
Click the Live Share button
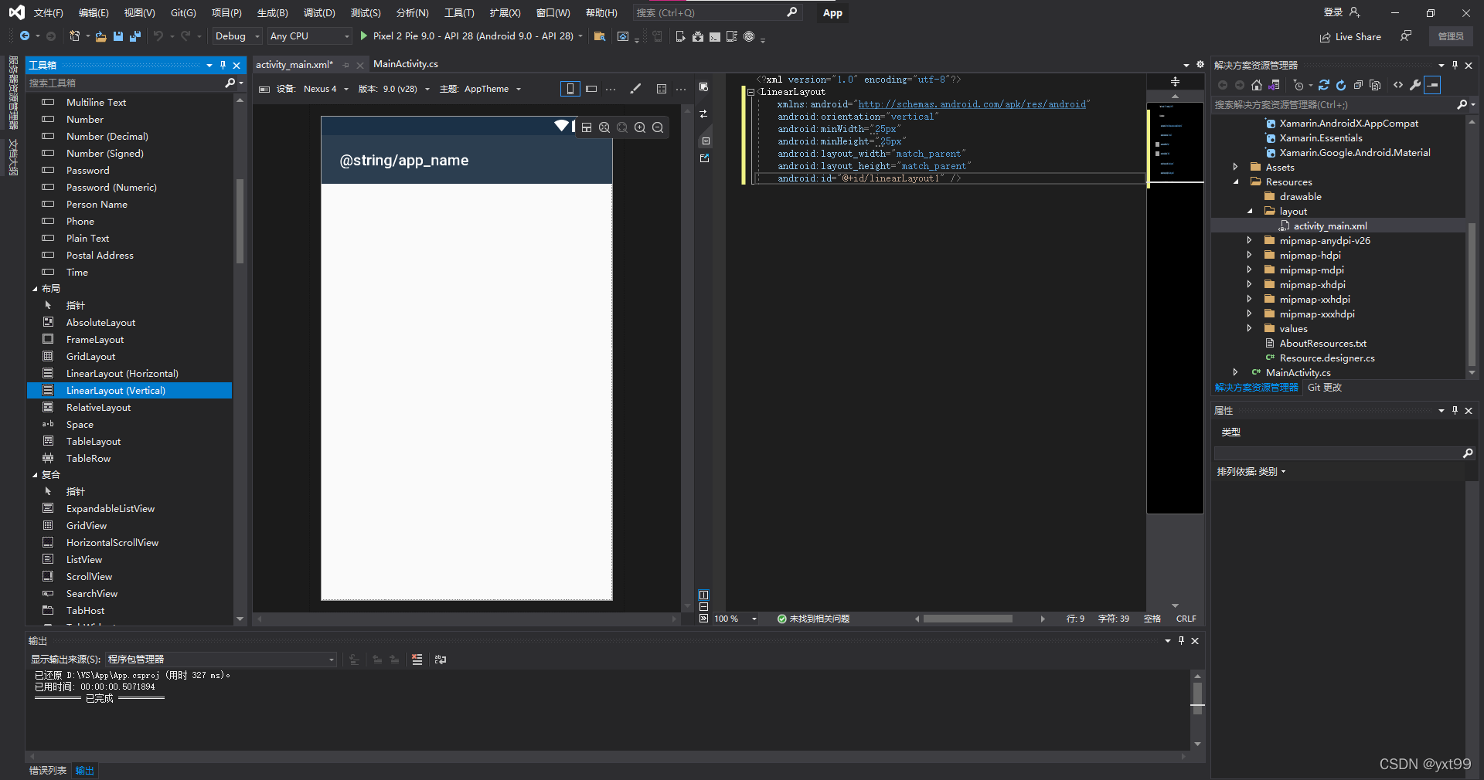(x=1350, y=36)
